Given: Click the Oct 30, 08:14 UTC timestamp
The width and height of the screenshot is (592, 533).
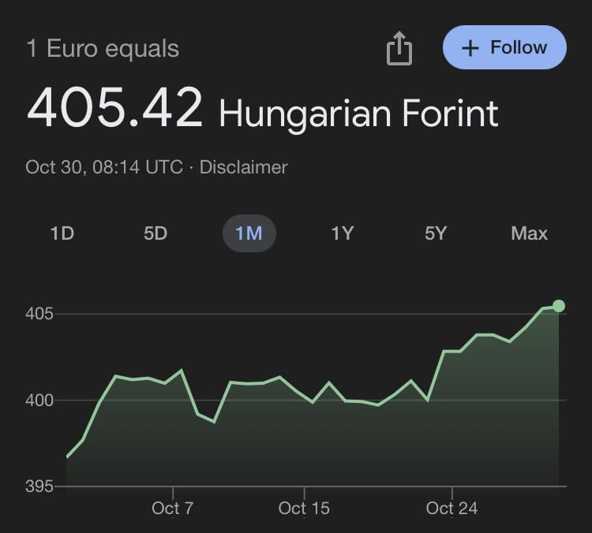Looking at the screenshot, I should pyautogui.click(x=104, y=167).
